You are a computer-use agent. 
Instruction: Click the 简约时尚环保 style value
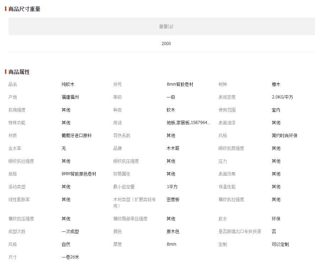click(x=284, y=135)
